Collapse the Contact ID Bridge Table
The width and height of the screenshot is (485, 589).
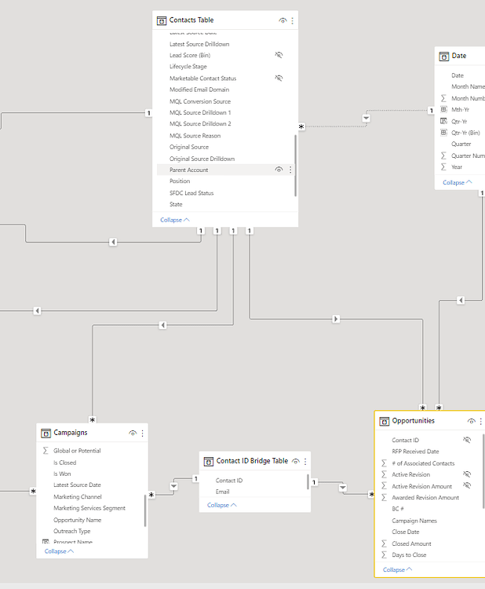coord(222,505)
